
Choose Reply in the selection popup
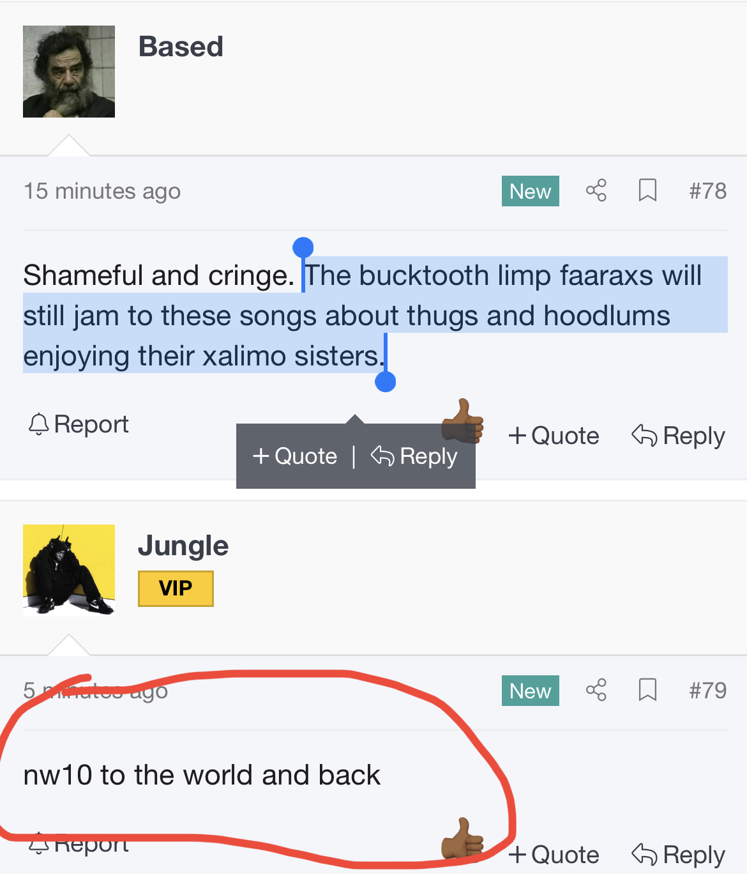pos(414,456)
